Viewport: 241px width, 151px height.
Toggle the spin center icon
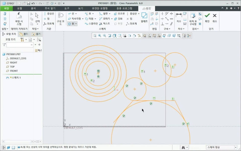(189, 36)
